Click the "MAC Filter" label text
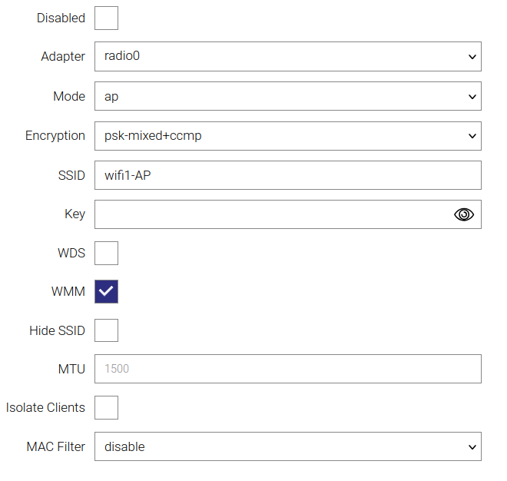Screen dimensions: 507x481 pyautogui.click(x=56, y=446)
